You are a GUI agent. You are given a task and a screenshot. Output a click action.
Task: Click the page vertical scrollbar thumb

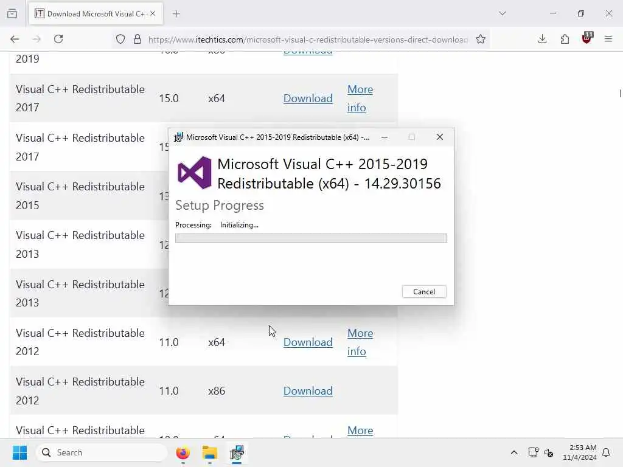[620, 93]
